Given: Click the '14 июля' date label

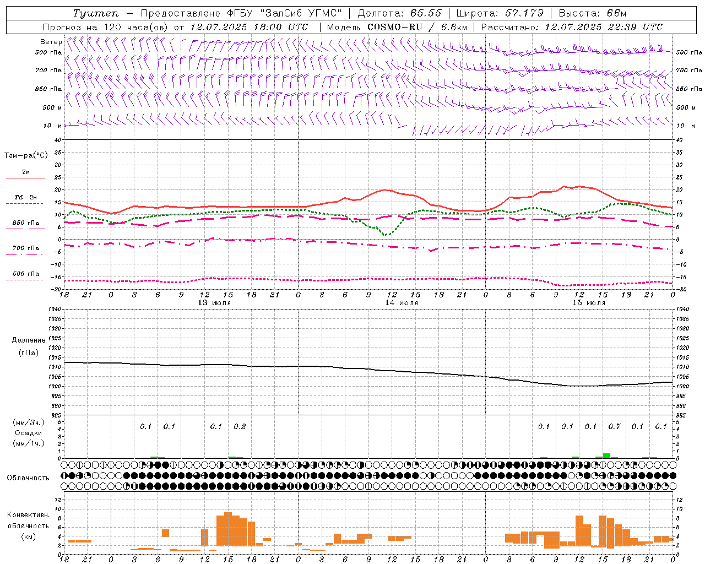Looking at the screenshot, I should click(x=402, y=303).
